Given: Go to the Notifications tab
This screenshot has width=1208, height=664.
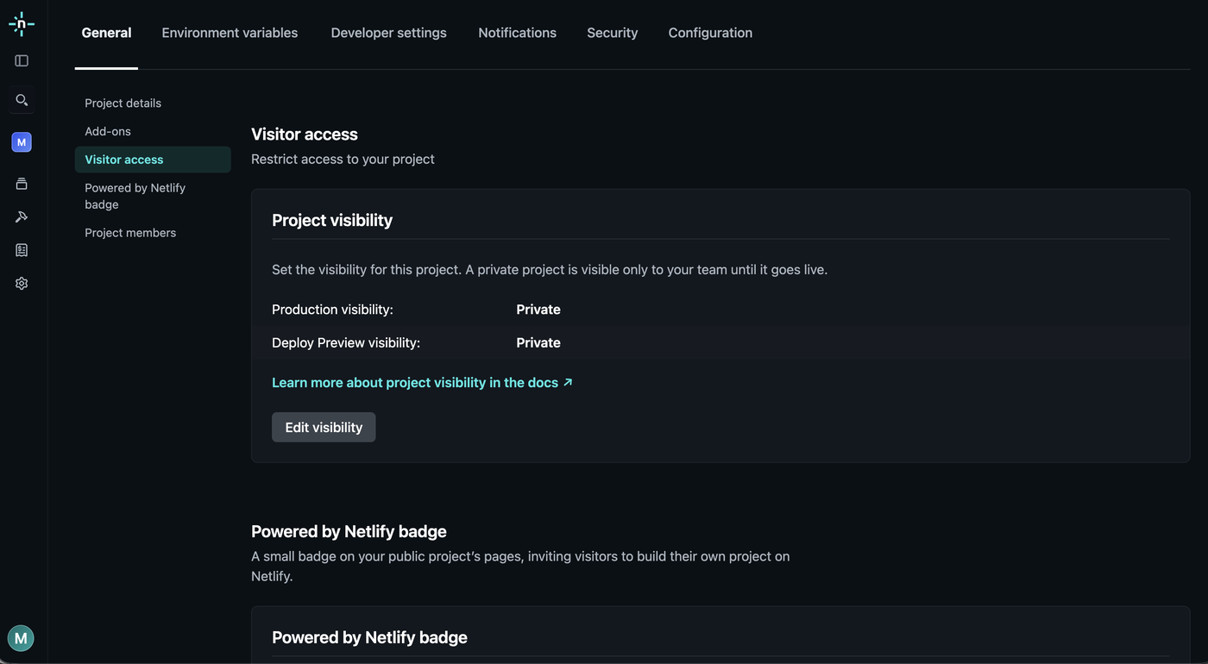Looking at the screenshot, I should (x=517, y=33).
